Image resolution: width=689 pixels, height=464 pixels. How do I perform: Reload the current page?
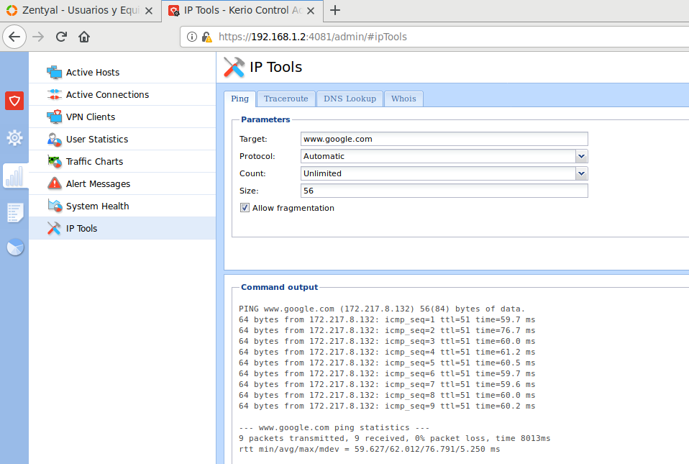click(x=61, y=37)
